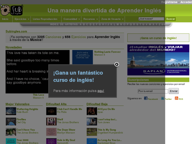The height and width of the screenshot is (144, 192).
Task: Open Marilyn Manson artist link
Action: (66, 133)
